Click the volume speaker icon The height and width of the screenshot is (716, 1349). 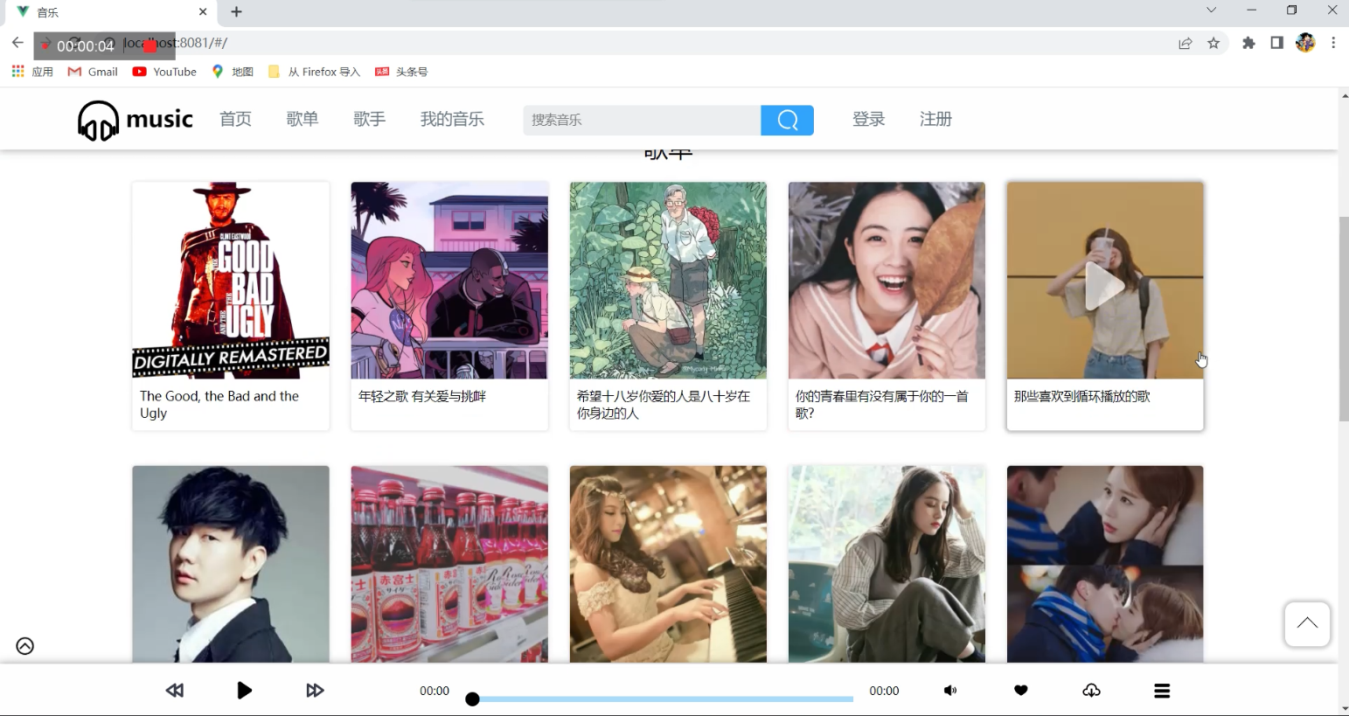[951, 690]
